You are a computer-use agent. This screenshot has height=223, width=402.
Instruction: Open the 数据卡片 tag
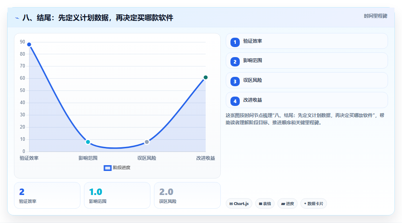coord(314,204)
